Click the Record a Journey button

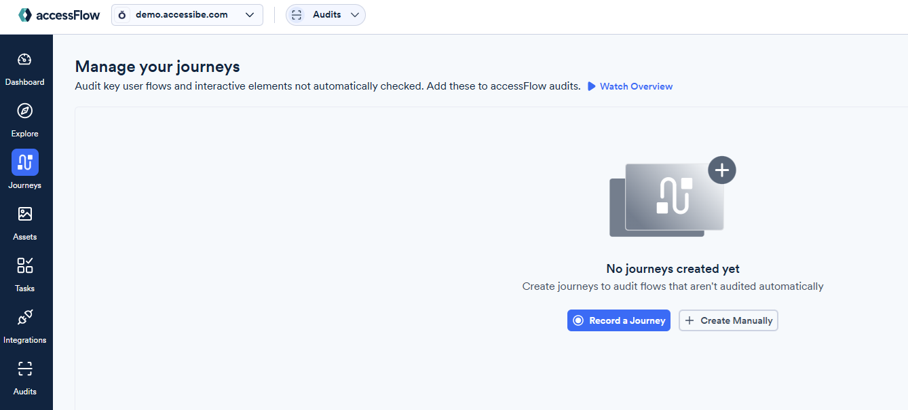[x=619, y=320]
